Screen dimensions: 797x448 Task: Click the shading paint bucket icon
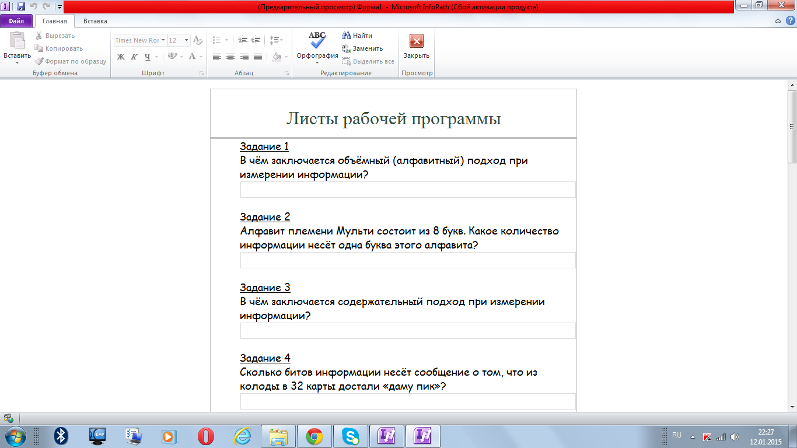click(277, 57)
